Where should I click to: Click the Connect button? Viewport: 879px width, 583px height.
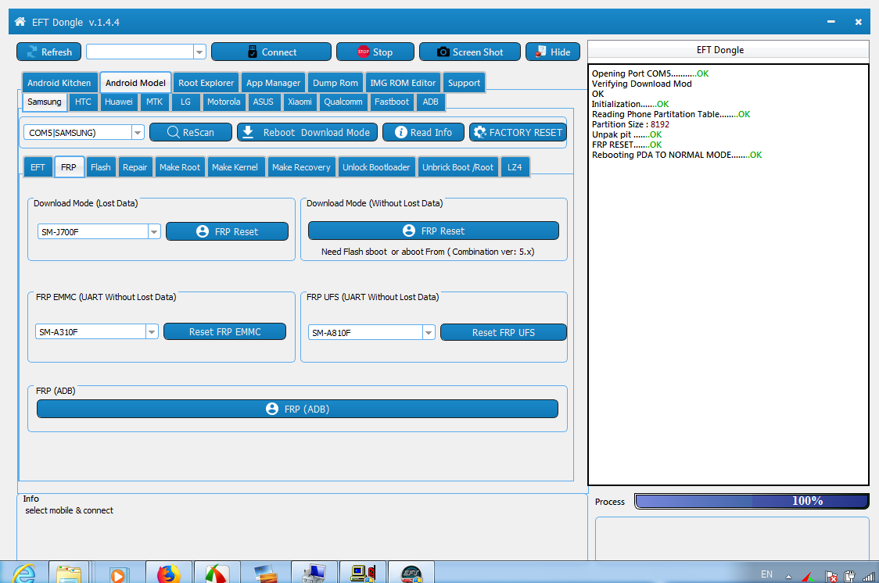(271, 52)
